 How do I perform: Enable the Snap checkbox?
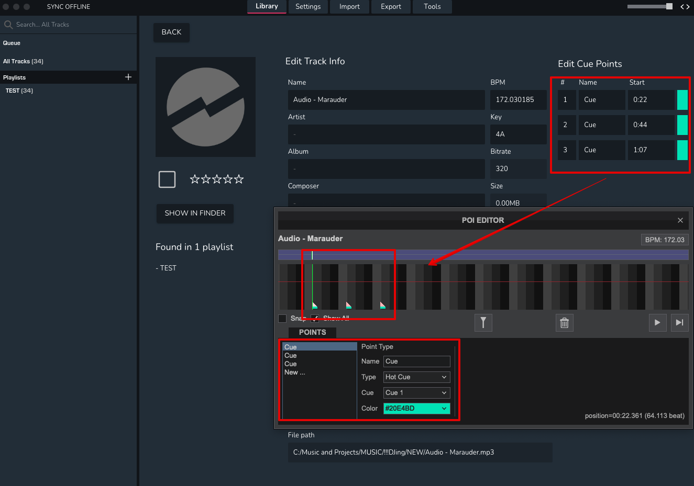283,319
